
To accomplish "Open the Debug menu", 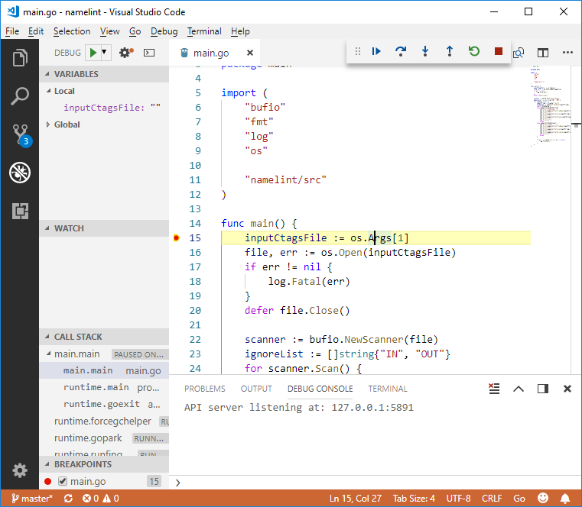I will pos(164,31).
